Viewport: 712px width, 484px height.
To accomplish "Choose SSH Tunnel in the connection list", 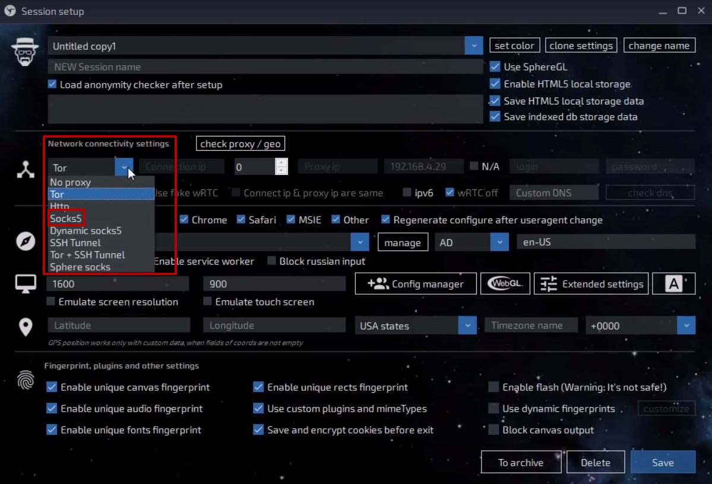I will coord(75,243).
